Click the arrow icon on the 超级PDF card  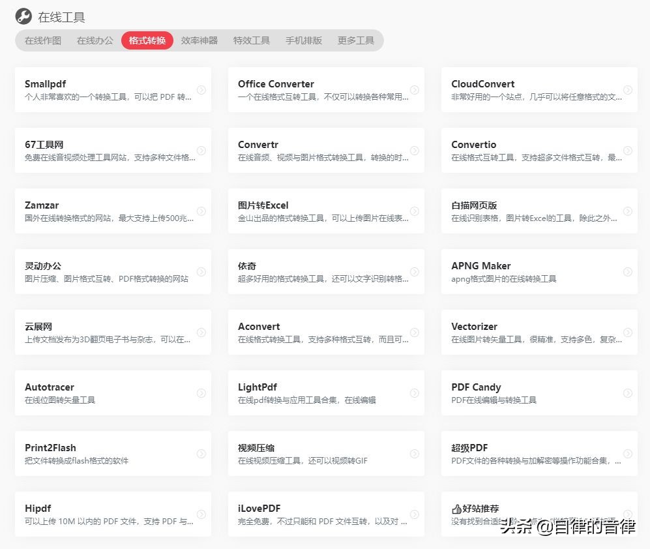click(x=628, y=454)
